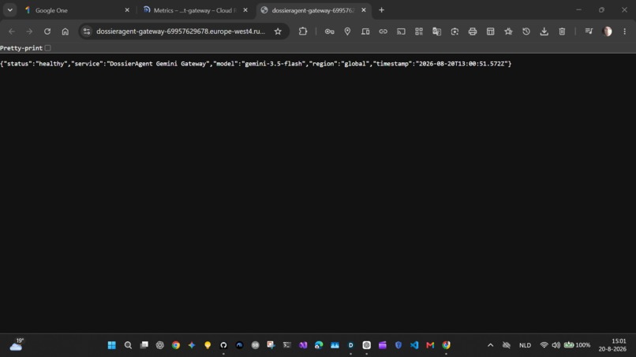Open the Cast toolbar icon
The height and width of the screenshot is (357, 636).
click(401, 32)
